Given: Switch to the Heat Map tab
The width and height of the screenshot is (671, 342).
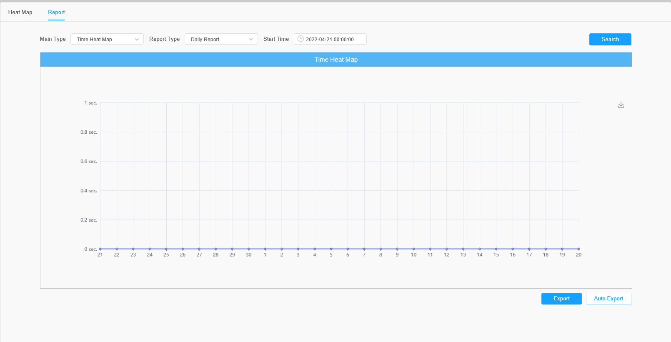Looking at the screenshot, I should coord(20,12).
